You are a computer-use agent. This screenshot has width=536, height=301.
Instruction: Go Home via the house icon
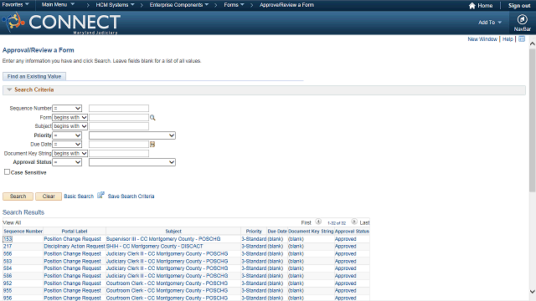tap(472, 6)
